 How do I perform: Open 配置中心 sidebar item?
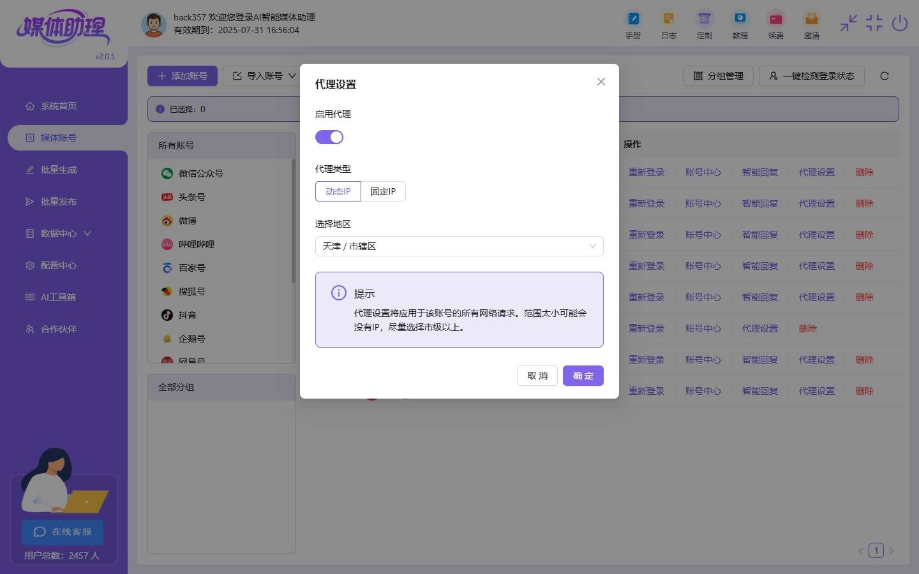point(59,265)
